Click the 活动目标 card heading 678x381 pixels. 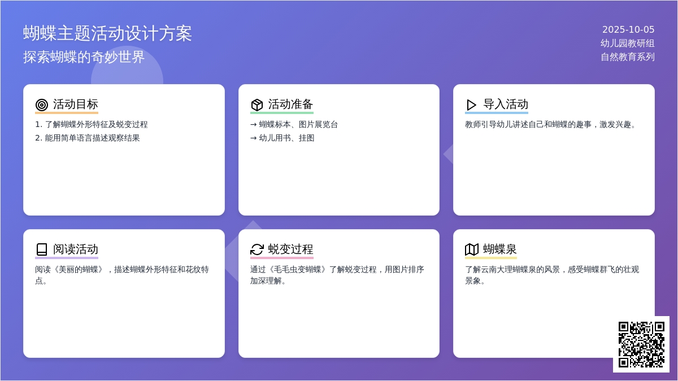(76, 104)
